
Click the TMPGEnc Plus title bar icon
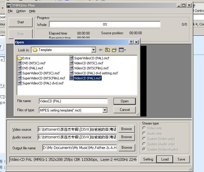(9, 5)
